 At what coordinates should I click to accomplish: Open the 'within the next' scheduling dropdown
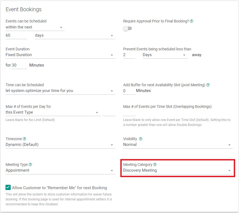tap(35, 27)
